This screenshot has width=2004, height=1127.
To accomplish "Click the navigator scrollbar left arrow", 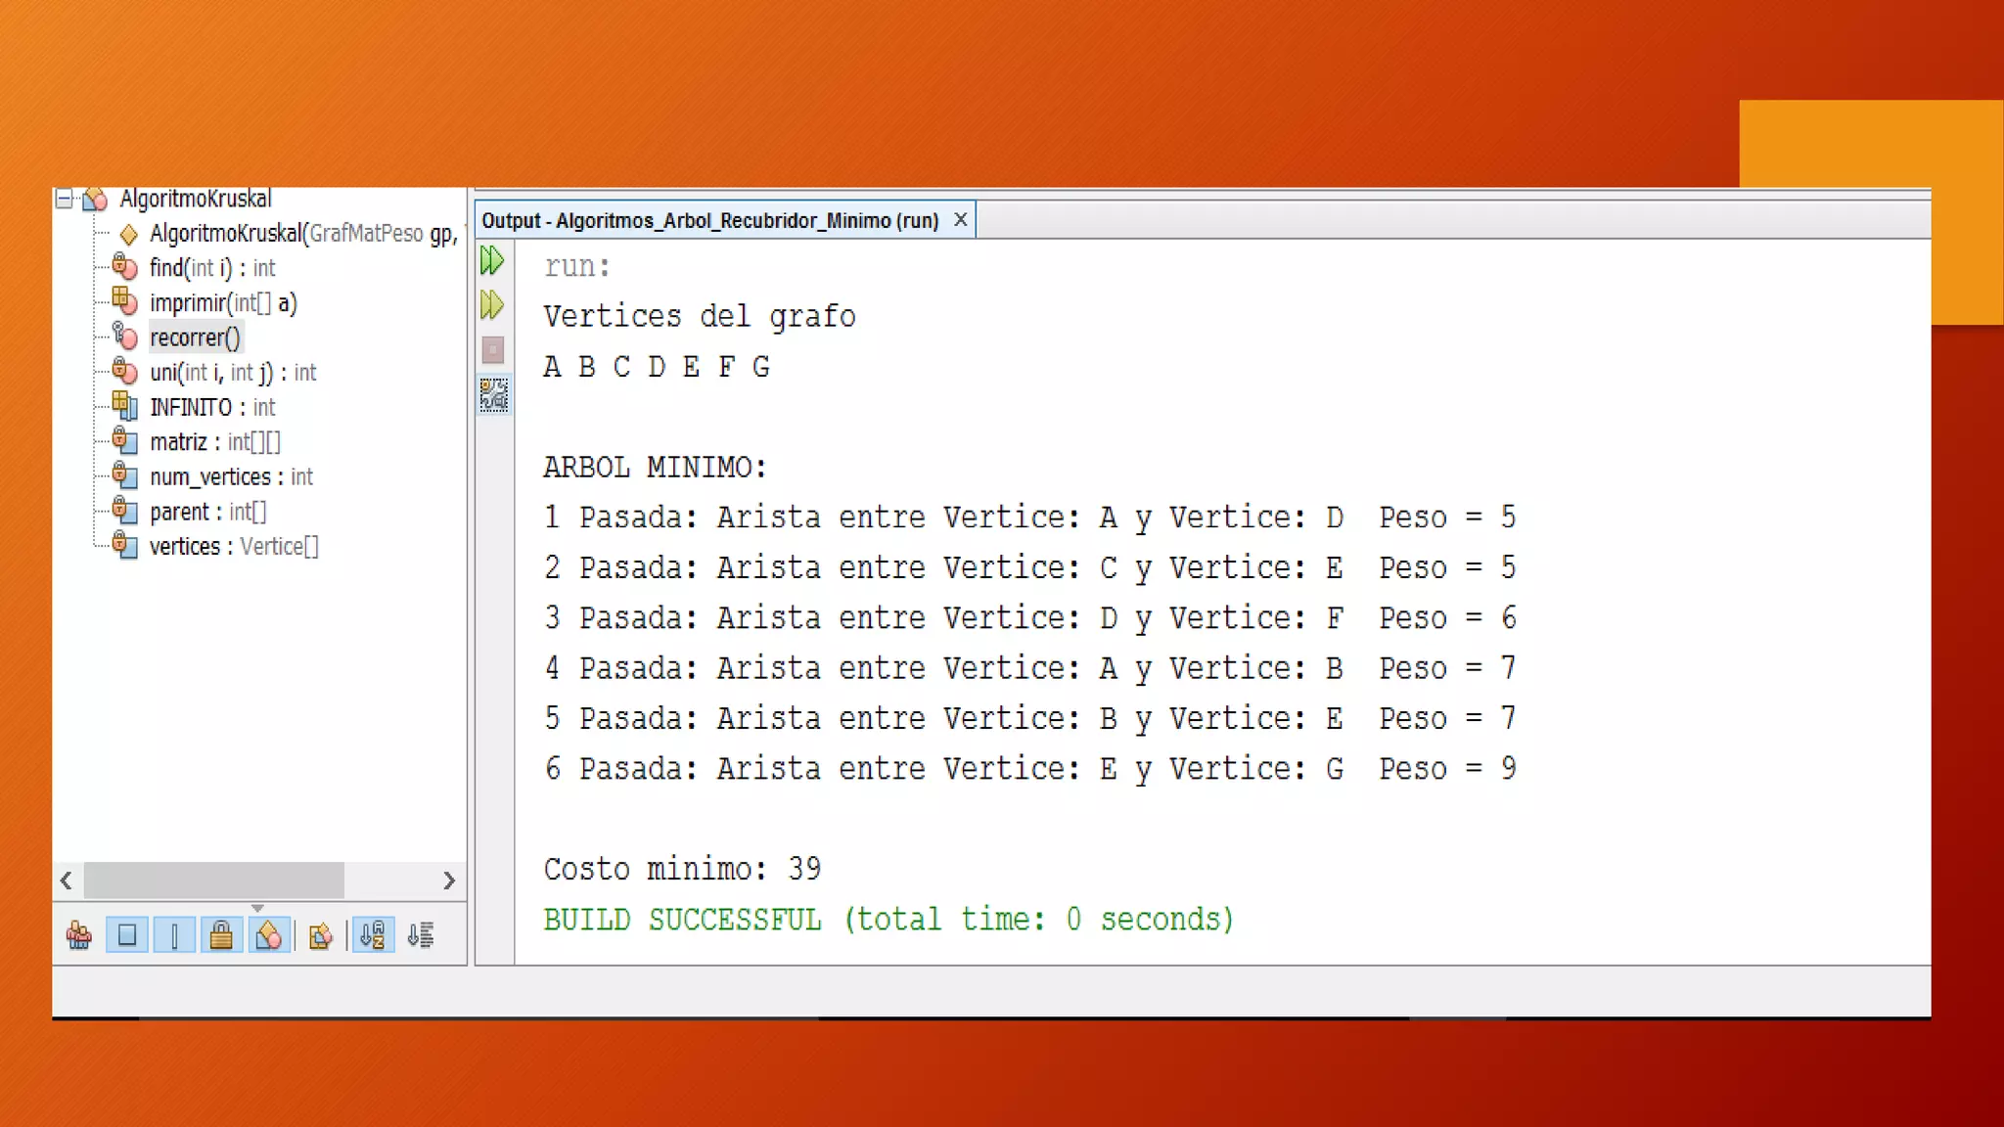I will 67,880.
